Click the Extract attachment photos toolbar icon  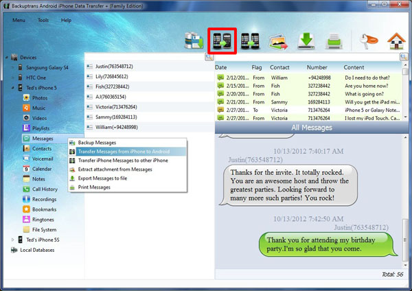tap(278, 41)
